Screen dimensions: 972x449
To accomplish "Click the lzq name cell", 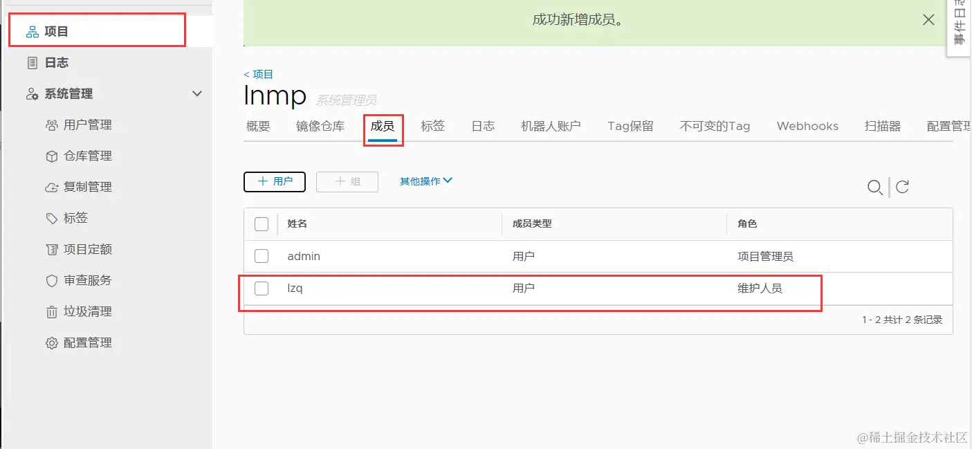I will [295, 288].
